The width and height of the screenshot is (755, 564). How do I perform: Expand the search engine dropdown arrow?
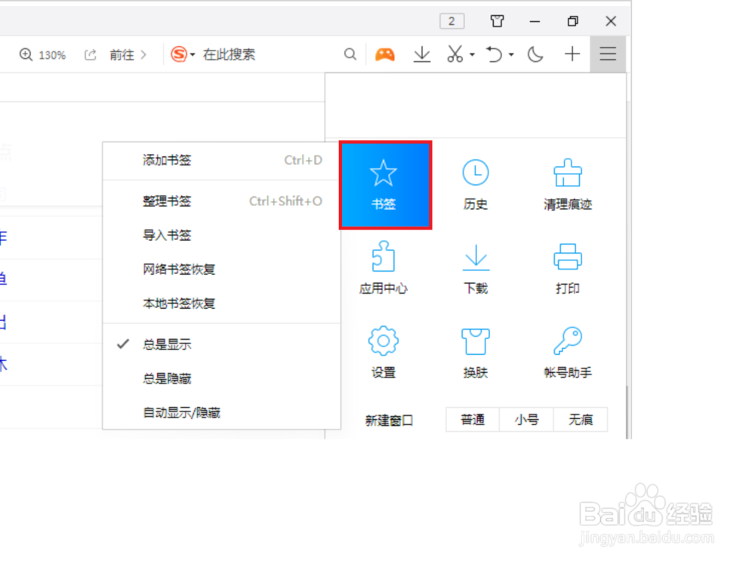click(x=193, y=55)
